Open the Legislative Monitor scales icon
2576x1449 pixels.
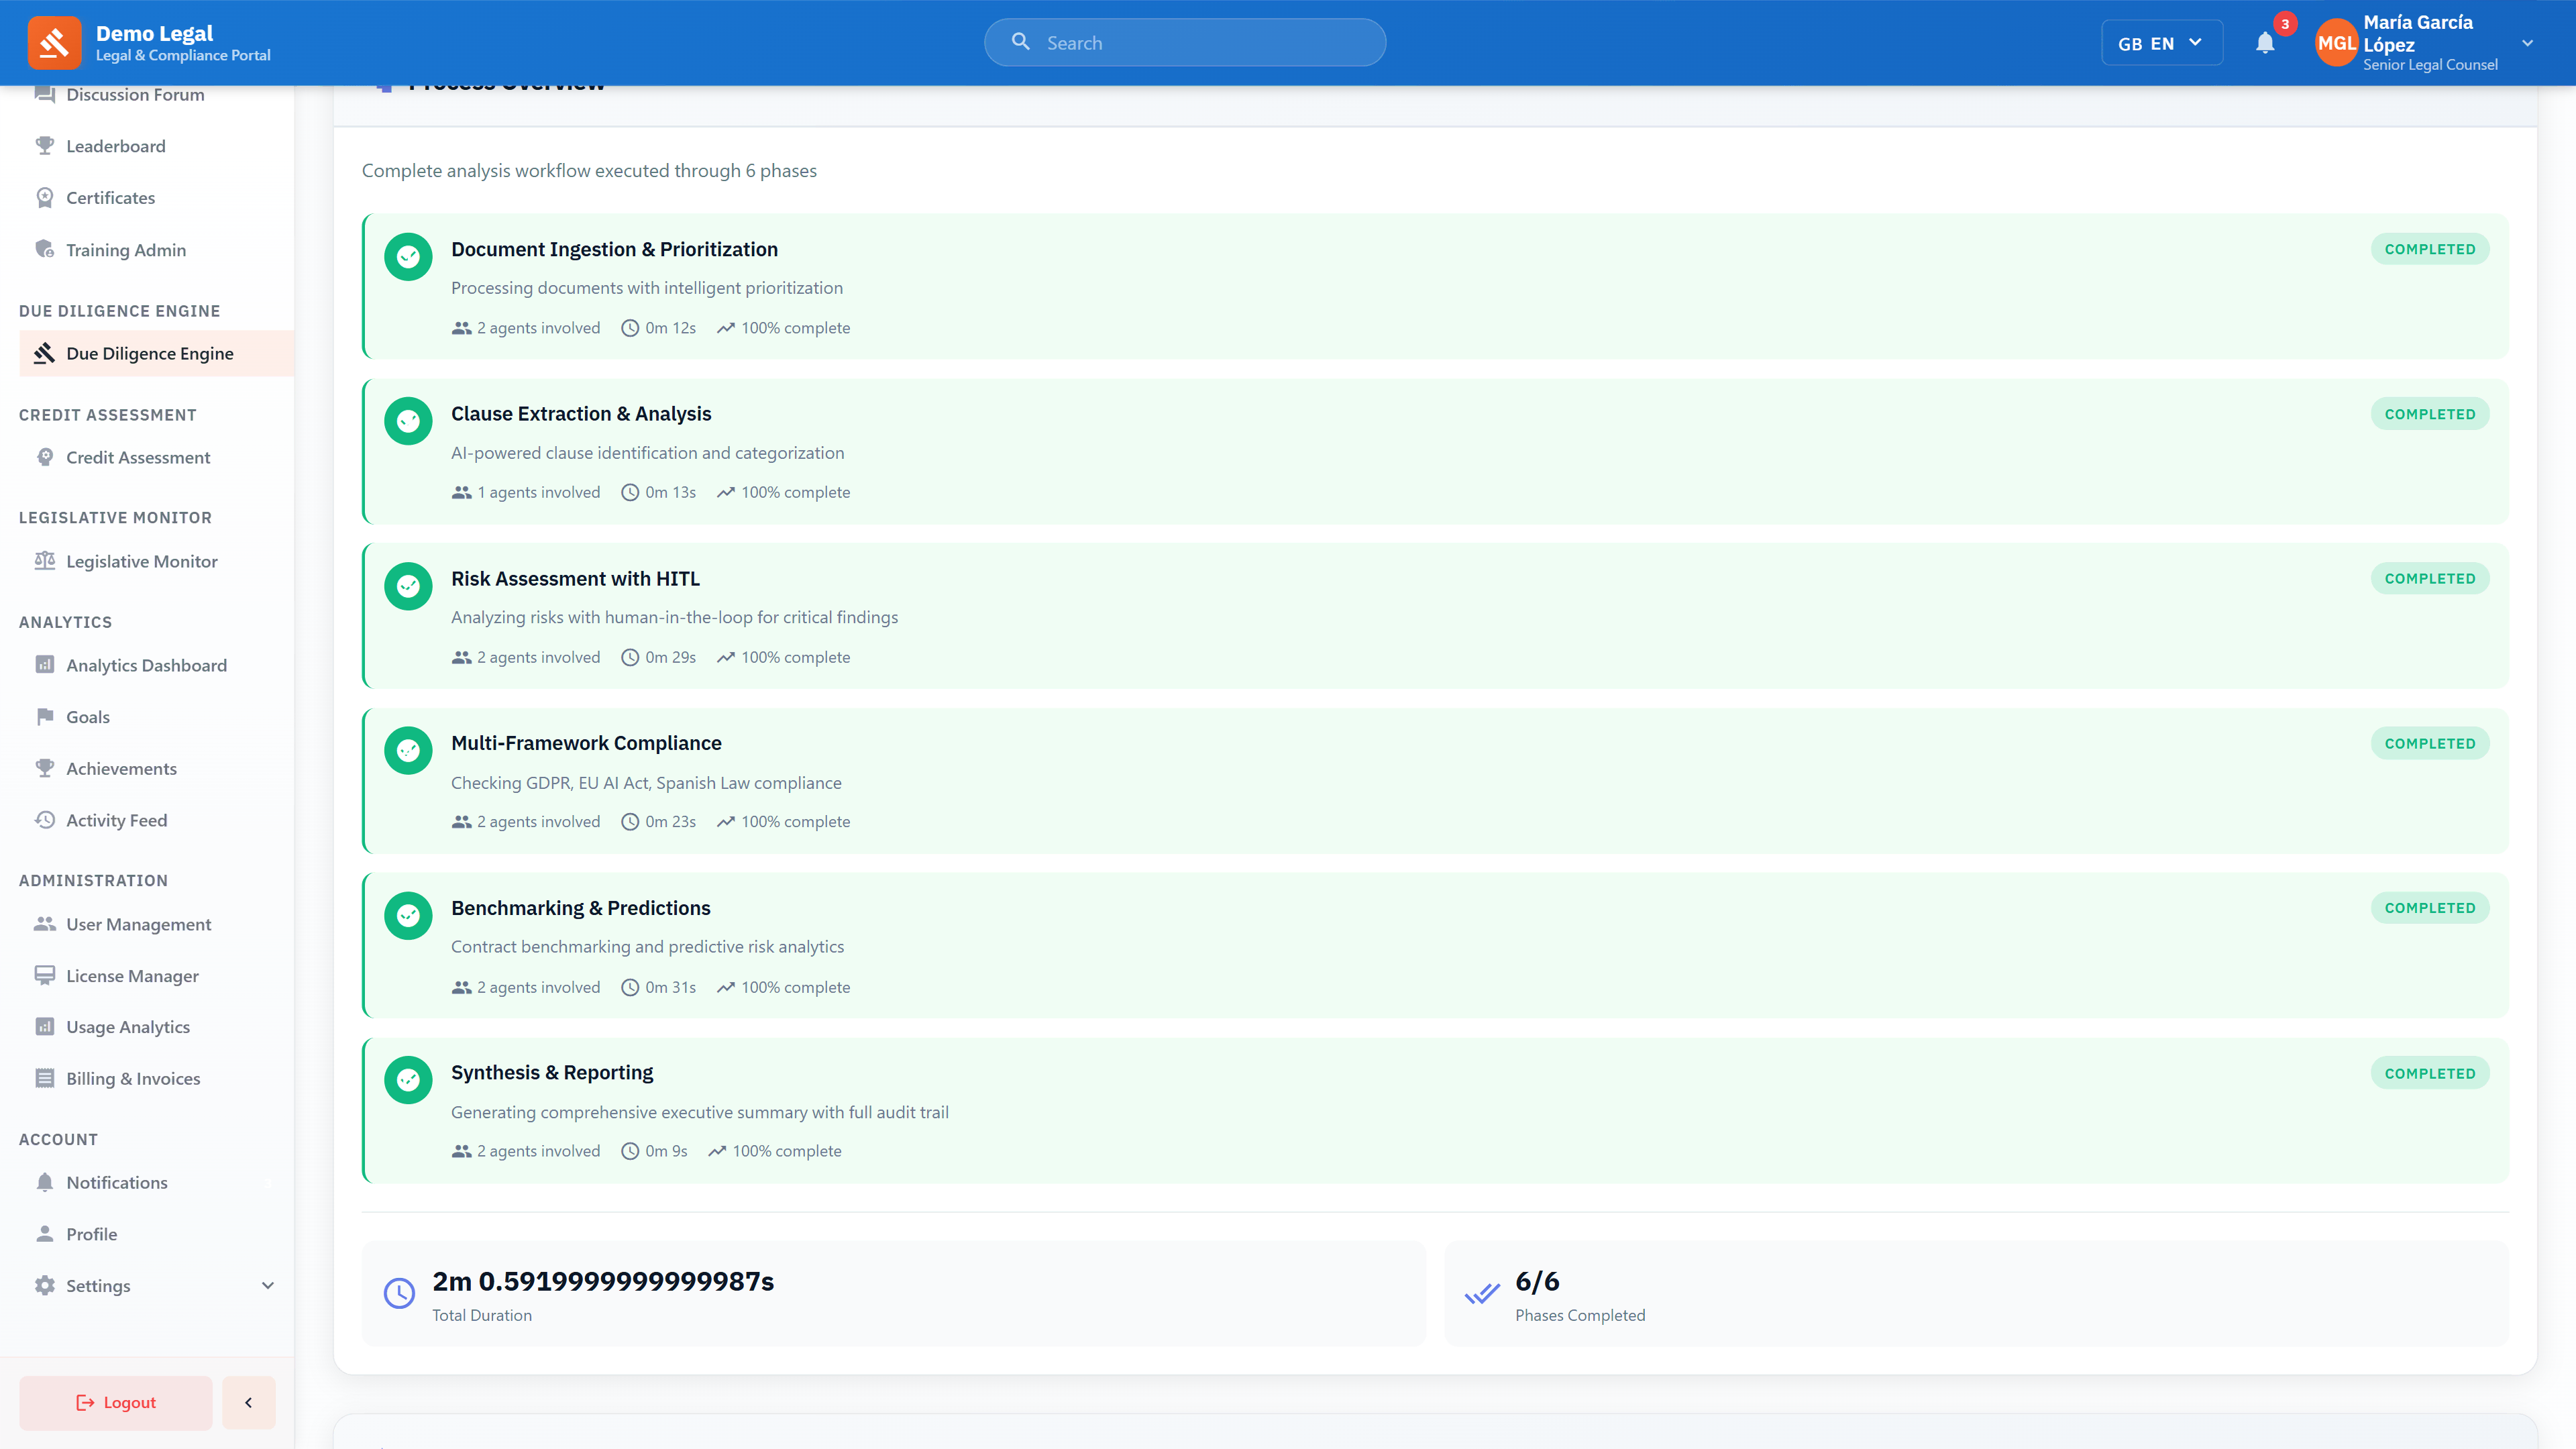point(44,560)
